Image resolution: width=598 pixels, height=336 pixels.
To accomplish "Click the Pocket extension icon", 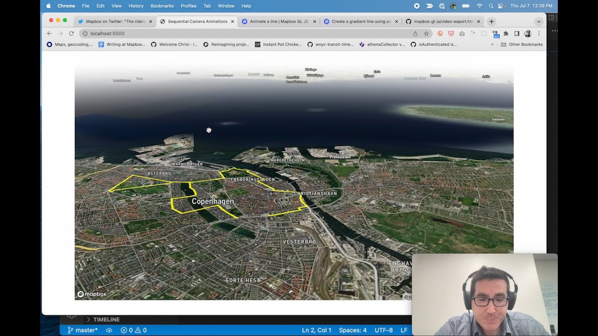I will tap(451, 34).
